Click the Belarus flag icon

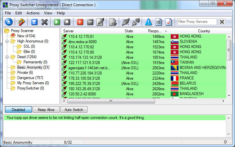pyautogui.click(x=174, y=83)
